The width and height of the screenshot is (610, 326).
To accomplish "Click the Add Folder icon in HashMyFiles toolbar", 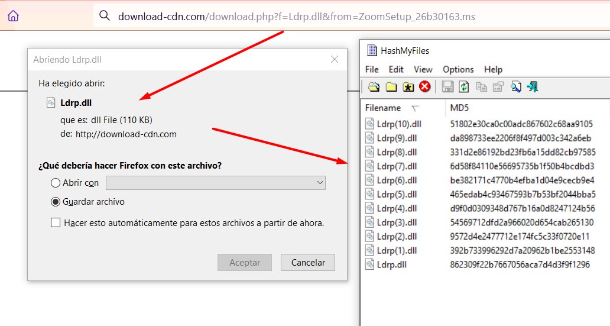I will click(x=391, y=87).
